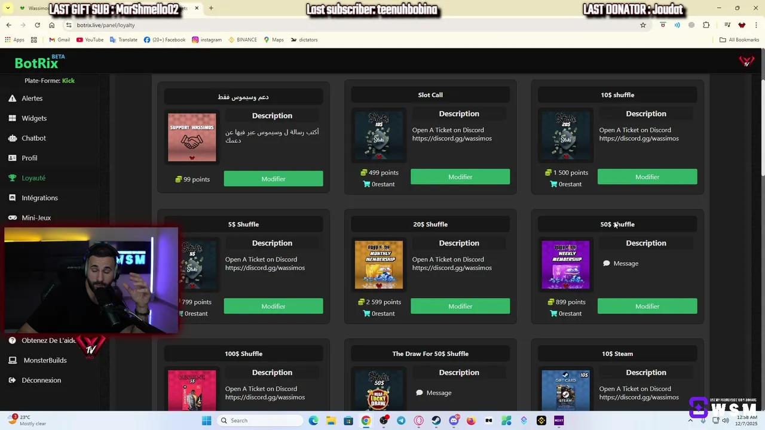Open the tab search dropdown arrow
This screenshot has height=430, width=765.
[x=8, y=8]
